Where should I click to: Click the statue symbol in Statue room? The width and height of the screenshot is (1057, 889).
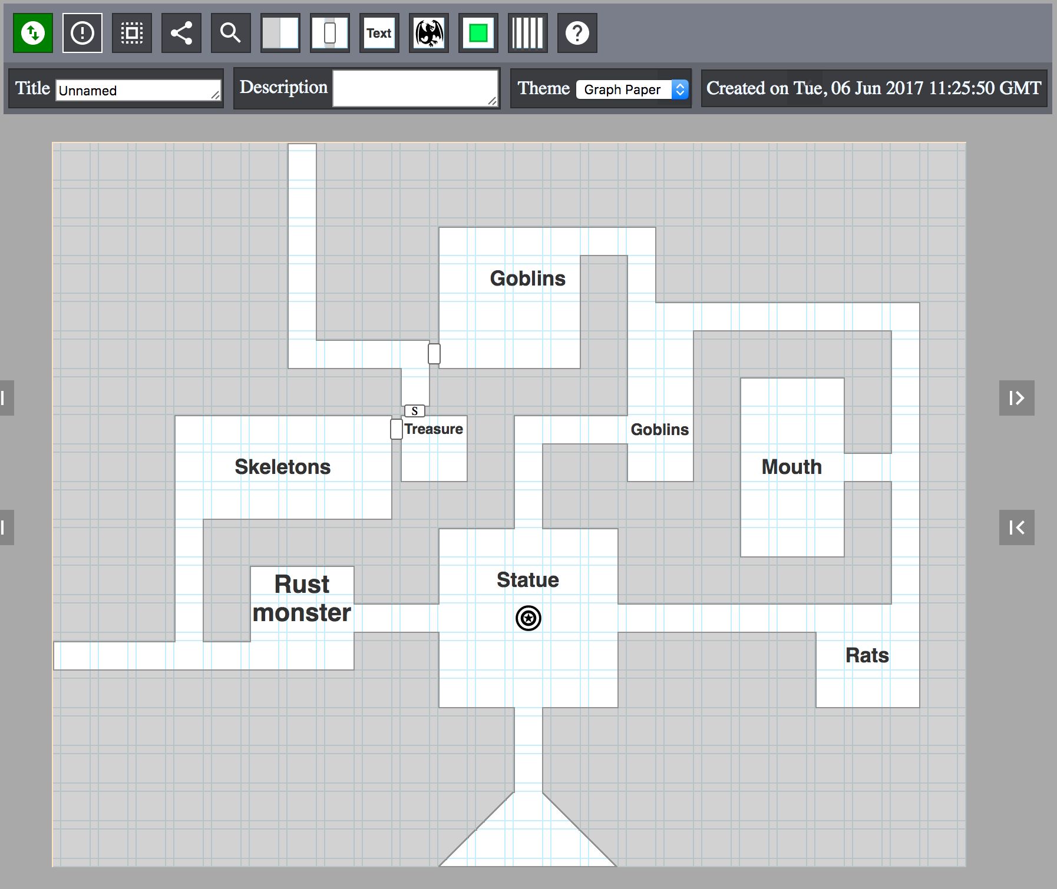(528, 619)
